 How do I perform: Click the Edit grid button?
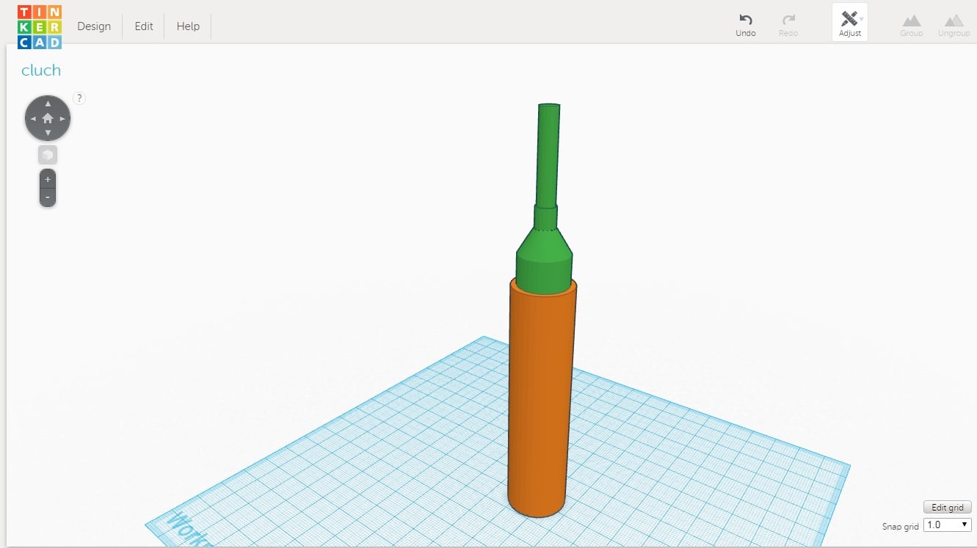click(x=947, y=508)
